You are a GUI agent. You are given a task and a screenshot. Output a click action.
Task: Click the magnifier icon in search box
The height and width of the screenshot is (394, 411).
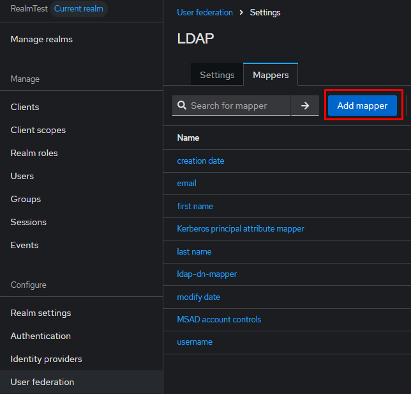click(x=182, y=106)
